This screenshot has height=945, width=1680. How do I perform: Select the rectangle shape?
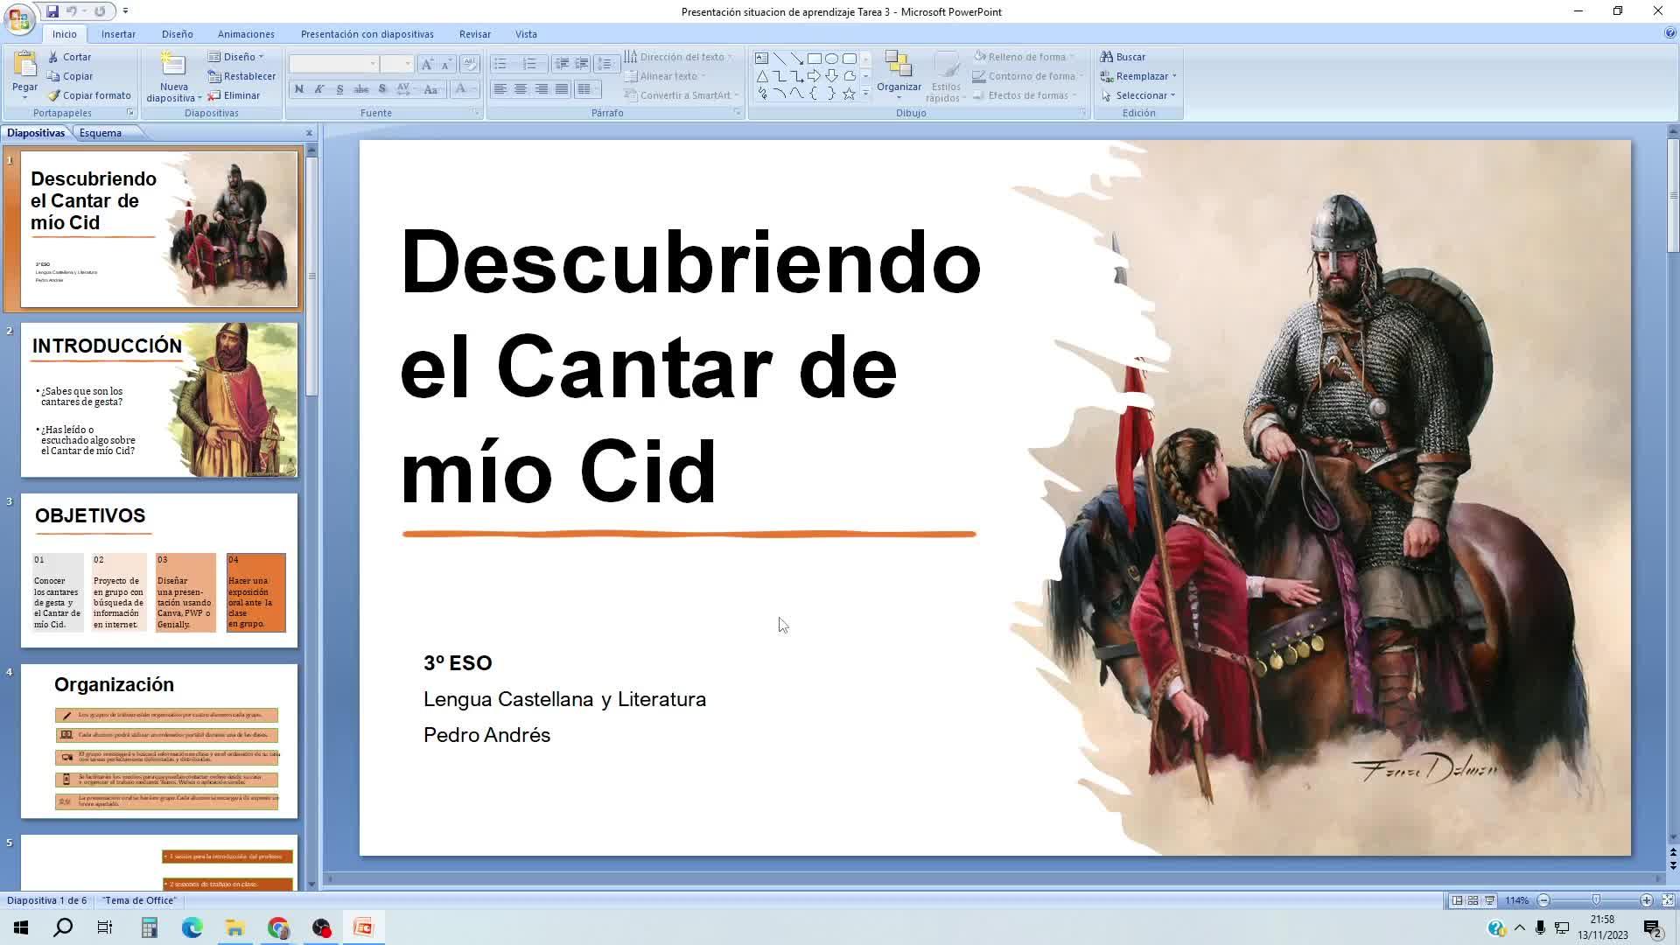[814, 59]
